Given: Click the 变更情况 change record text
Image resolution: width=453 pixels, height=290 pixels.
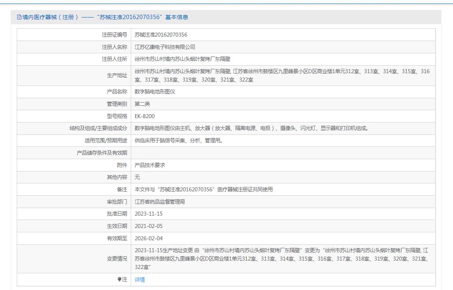Looking at the screenshot, I should coord(282,259).
